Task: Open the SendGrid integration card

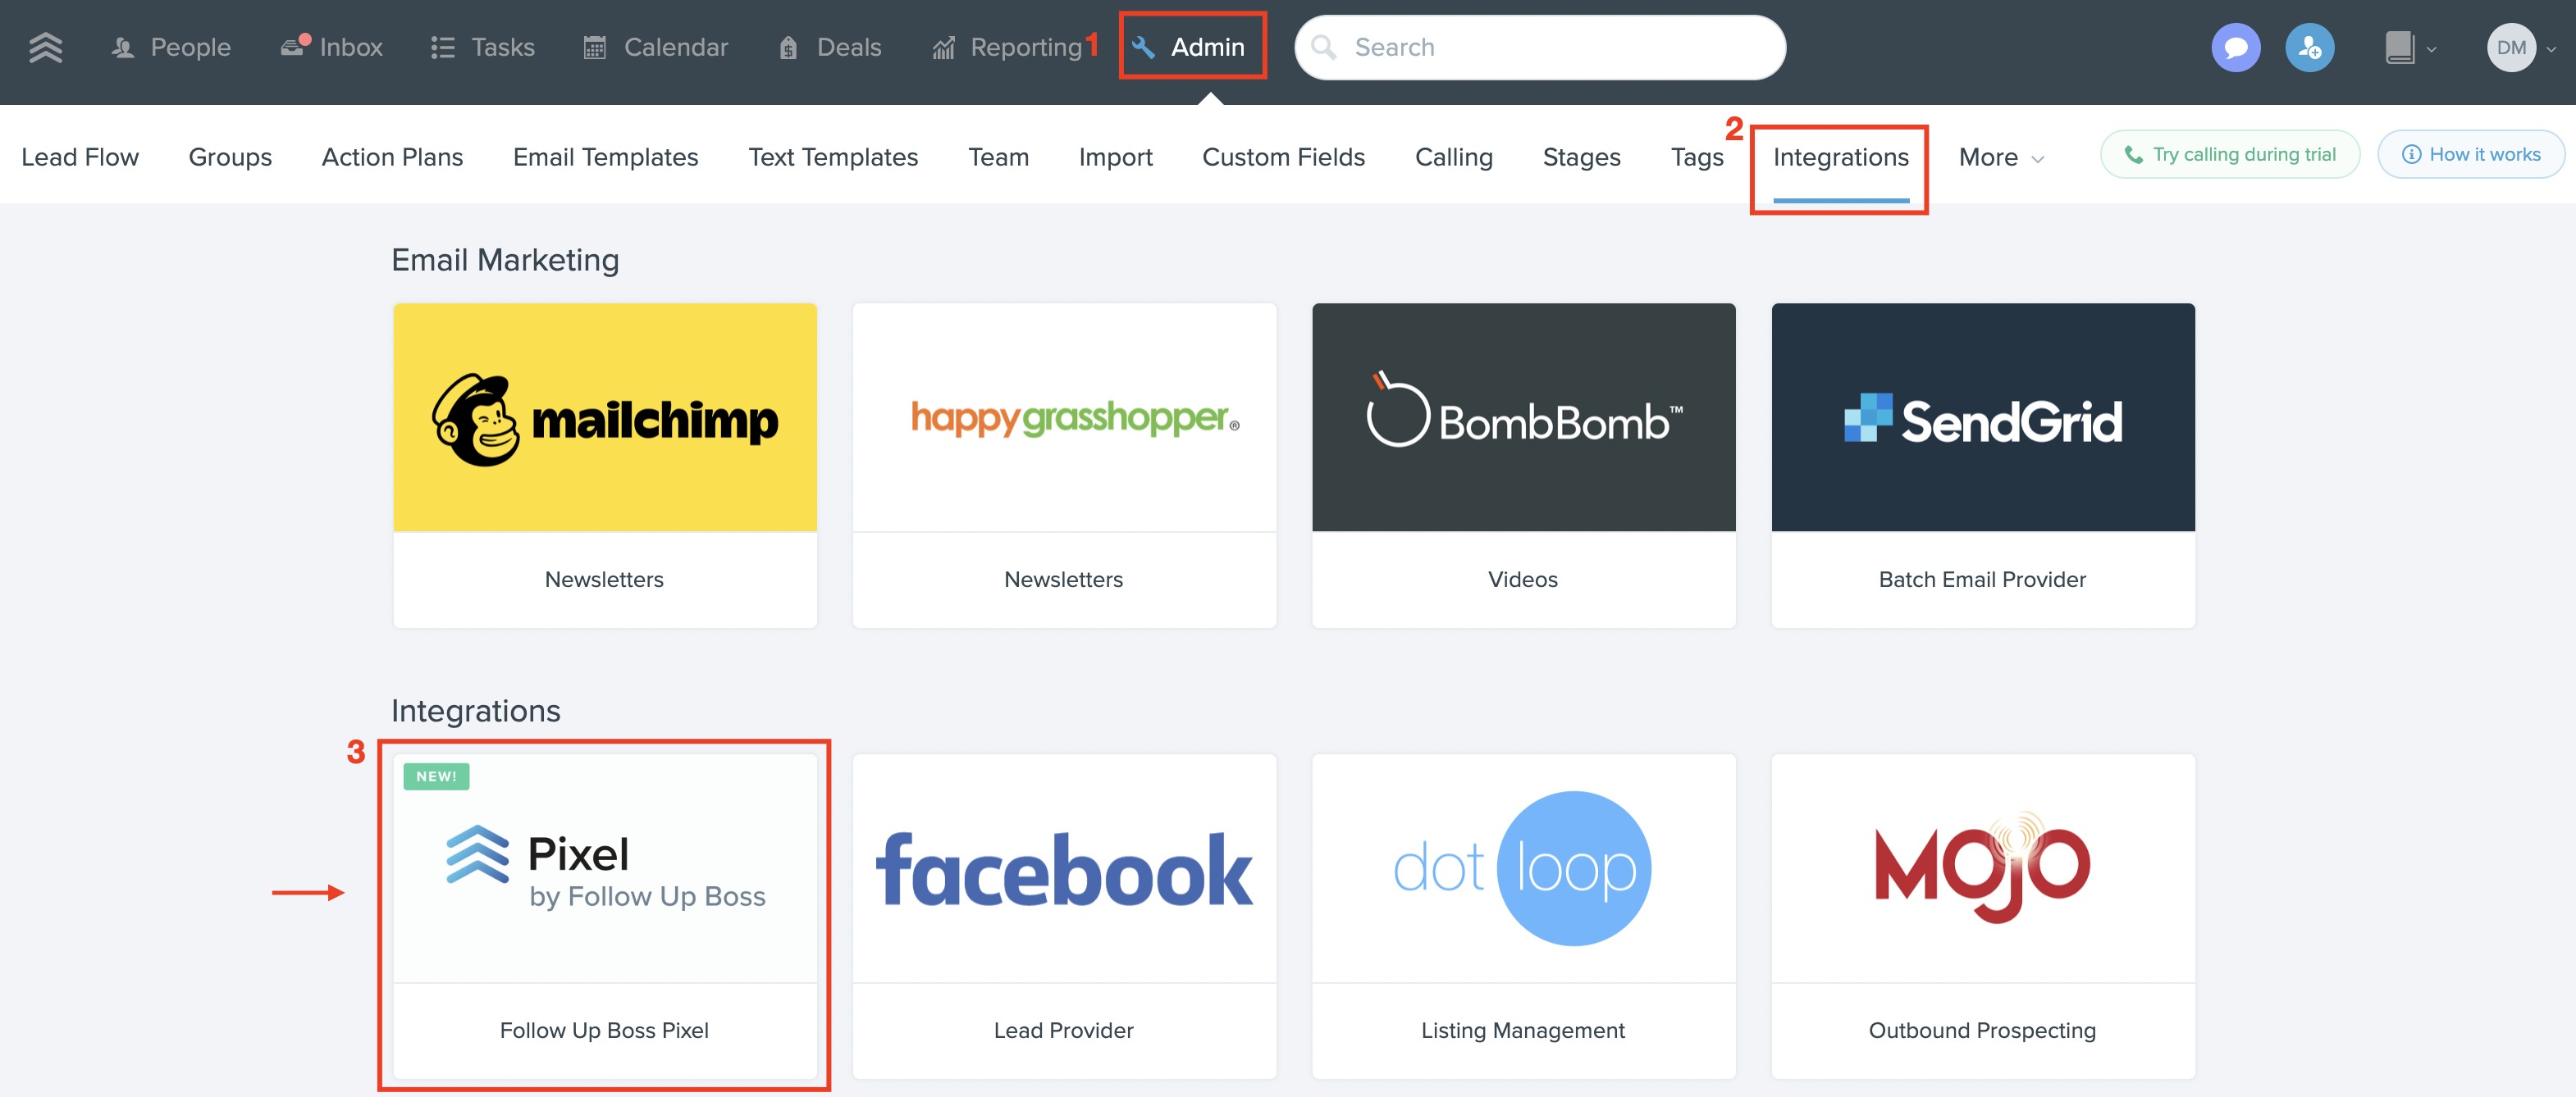Action: click(x=1983, y=466)
